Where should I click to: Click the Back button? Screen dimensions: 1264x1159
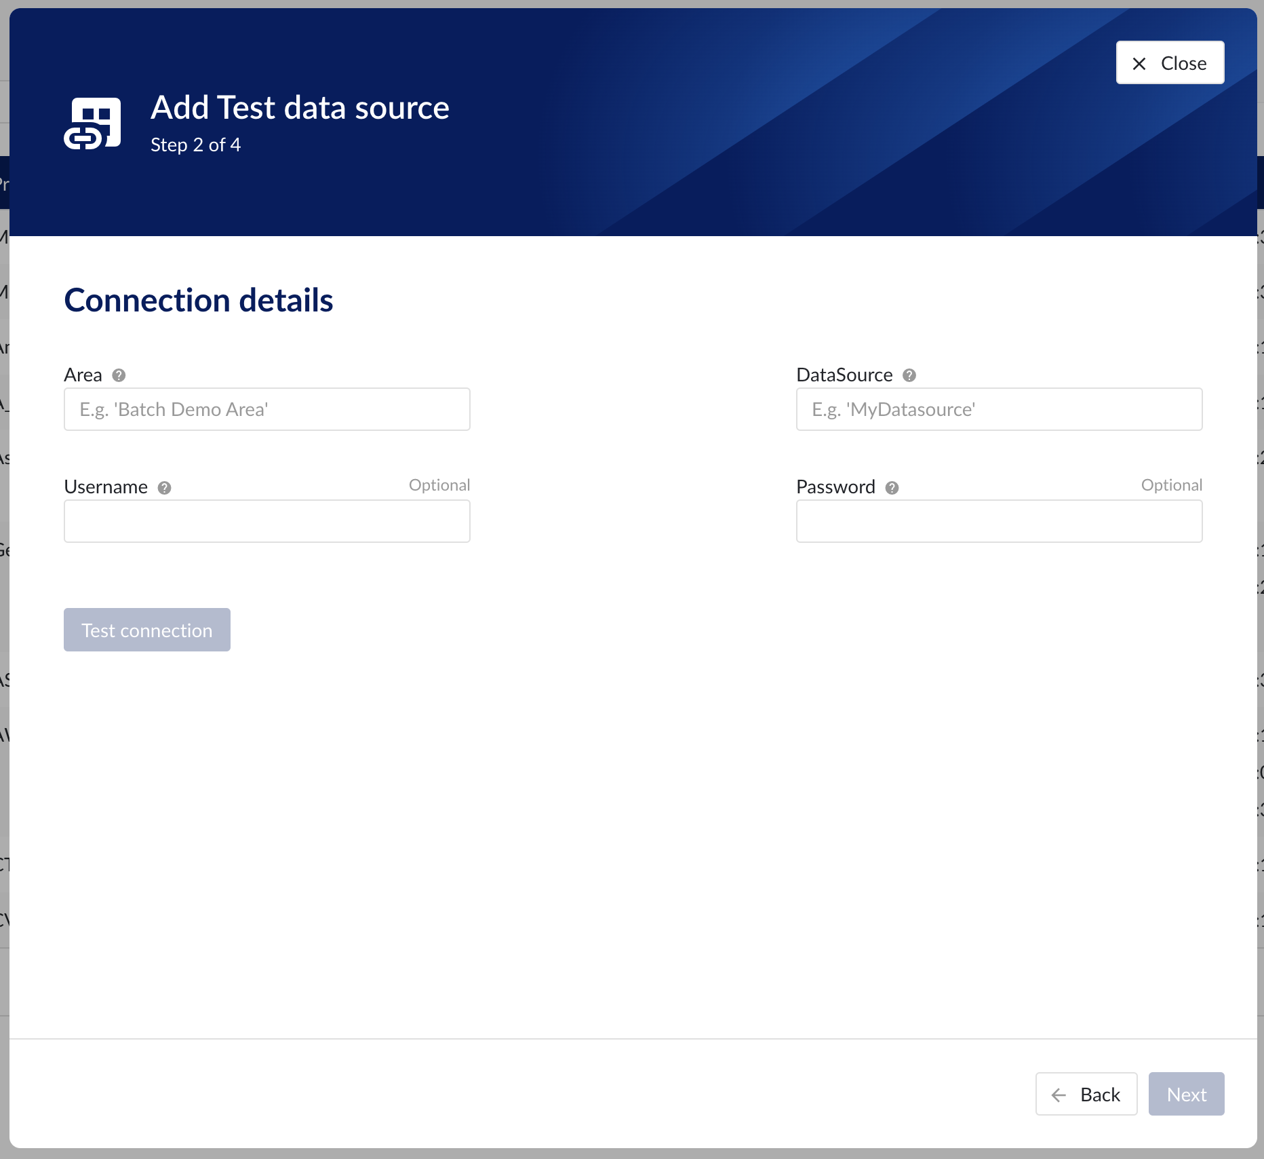click(x=1086, y=1094)
